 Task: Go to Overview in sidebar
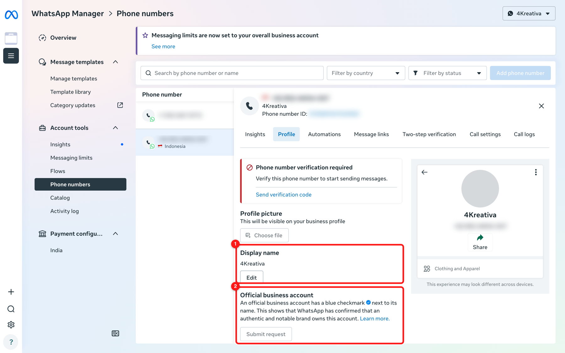[63, 38]
